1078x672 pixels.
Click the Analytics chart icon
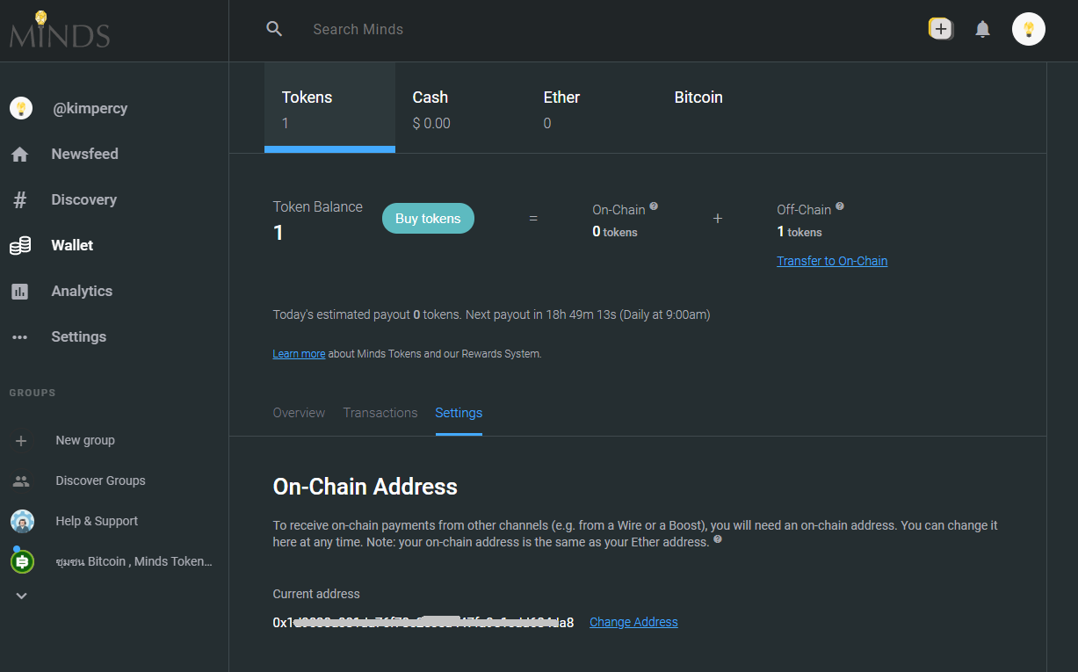[20, 292]
